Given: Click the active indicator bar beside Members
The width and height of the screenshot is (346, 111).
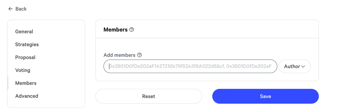Looking at the screenshot, I should click(x=8, y=83).
